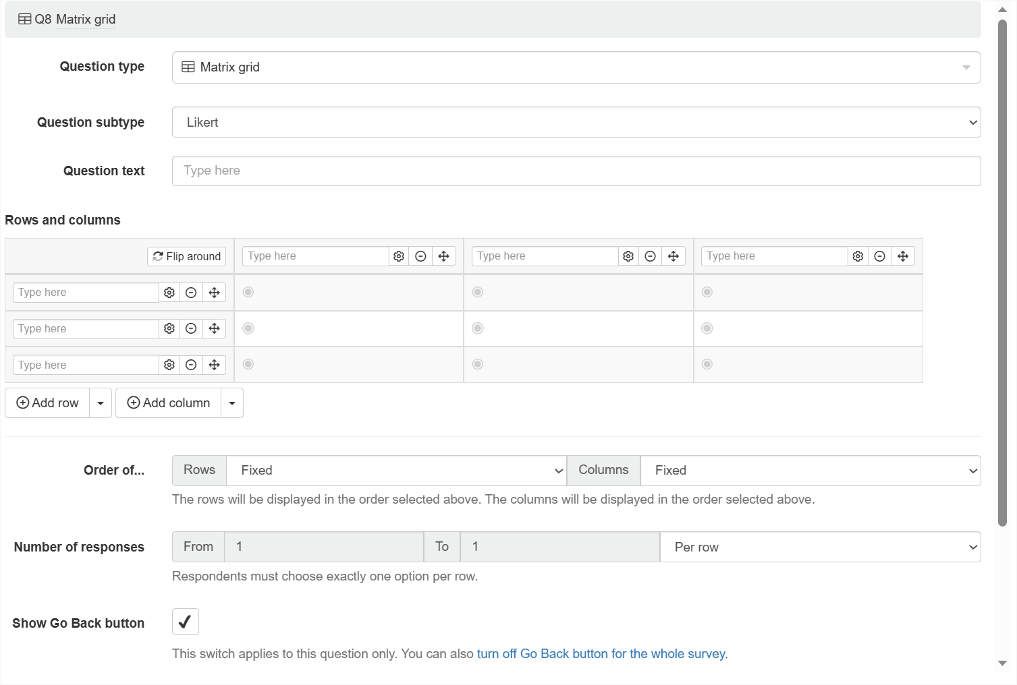
Task: Click the From responses value field
Action: [324, 547]
